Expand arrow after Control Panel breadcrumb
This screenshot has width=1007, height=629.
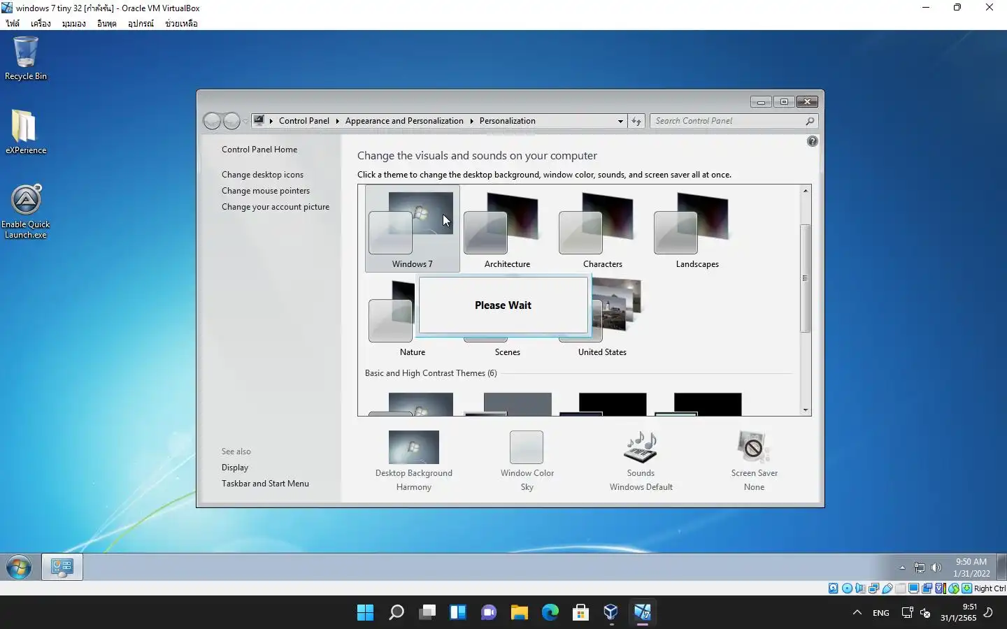(337, 121)
